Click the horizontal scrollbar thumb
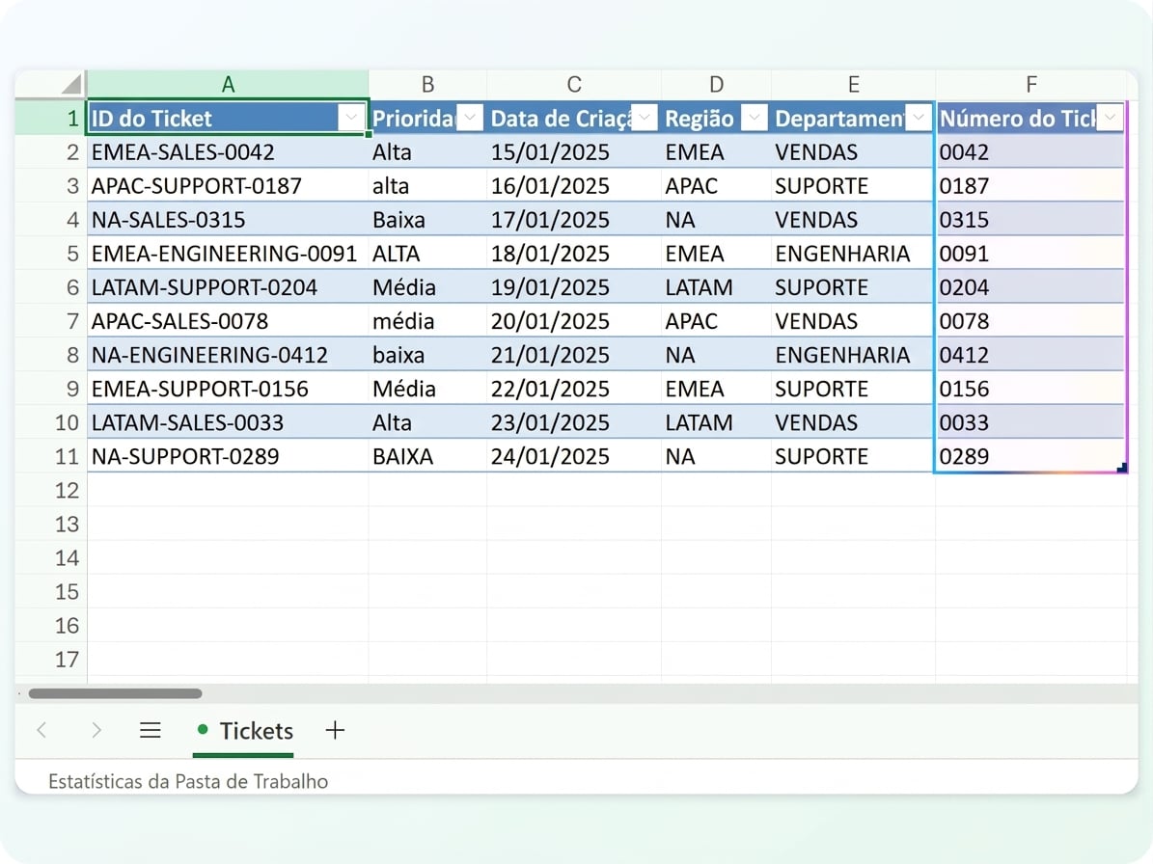Viewport: 1153px width, 864px height. 115,693
